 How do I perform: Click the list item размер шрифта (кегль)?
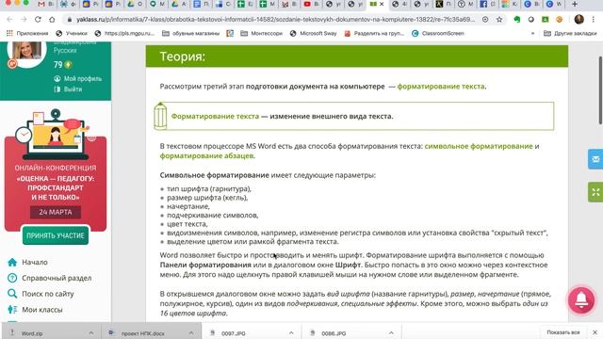coord(207,198)
